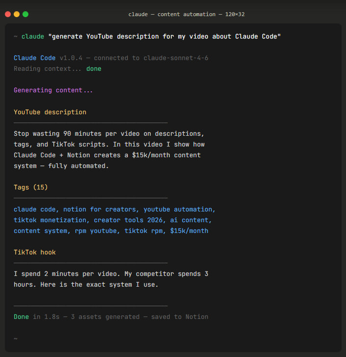Image resolution: width=346 pixels, height=357 pixels.
Task: Click the window title 'claude — content automation — 120×32'
Action: click(x=186, y=14)
